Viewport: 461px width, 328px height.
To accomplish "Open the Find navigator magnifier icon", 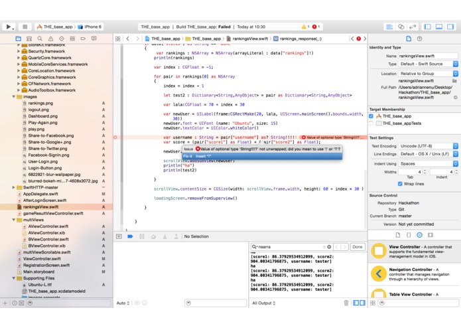I will point(40,39).
